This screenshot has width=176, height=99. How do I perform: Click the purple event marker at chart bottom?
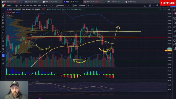(x=114, y=66)
